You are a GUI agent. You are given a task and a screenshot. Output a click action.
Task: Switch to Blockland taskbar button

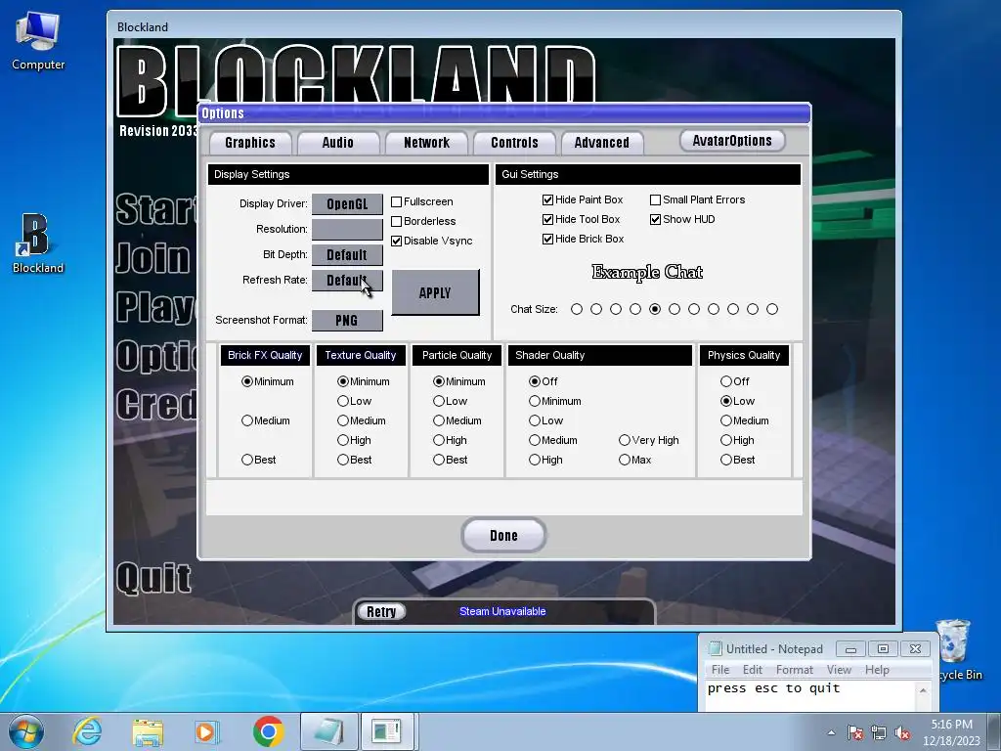point(389,731)
